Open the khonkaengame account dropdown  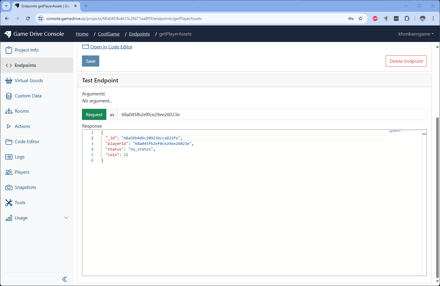[x=416, y=34]
